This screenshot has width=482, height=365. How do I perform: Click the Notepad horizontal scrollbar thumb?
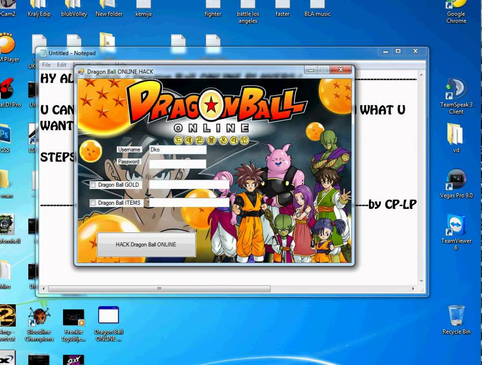coord(159,289)
